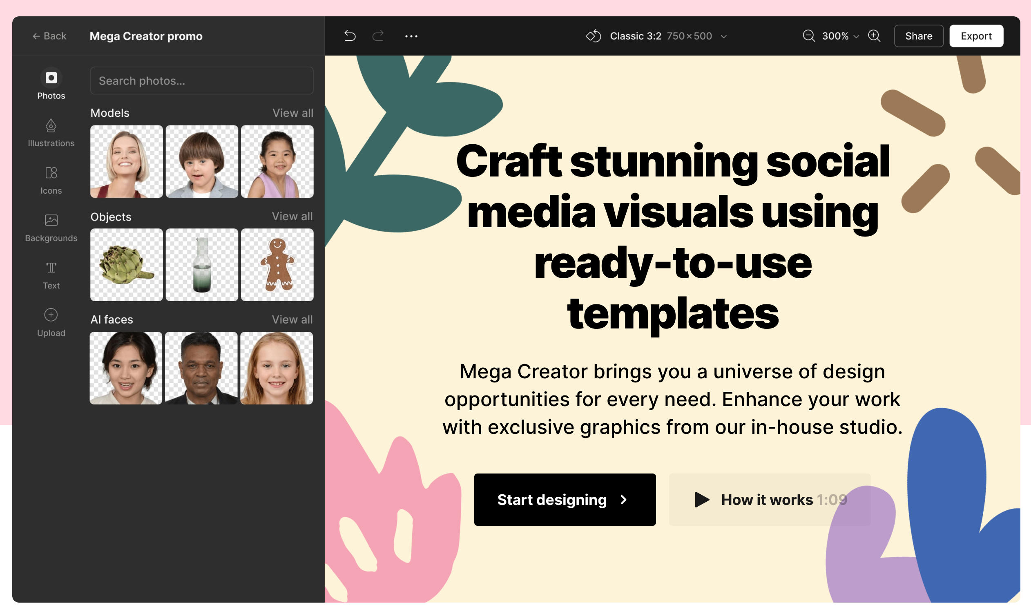The height and width of the screenshot is (612, 1031).
Task: Click the redo arrow icon
Action: click(378, 36)
